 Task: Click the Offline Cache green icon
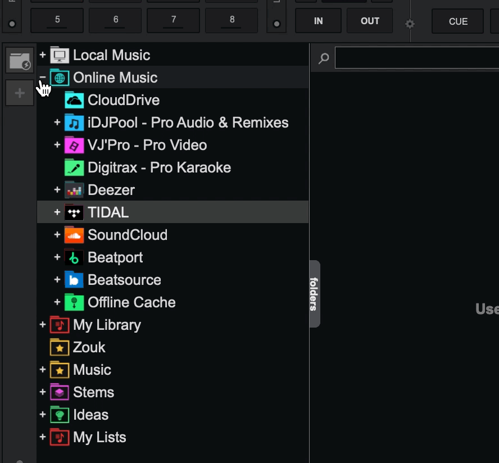pos(74,303)
